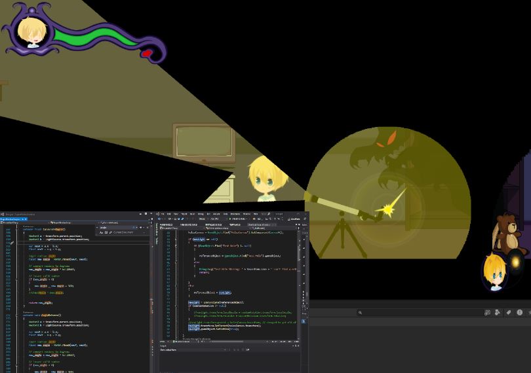The height and width of the screenshot is (373, 531).
Task: Click the green health bar in game HUD
Action: tap(96, 36)
